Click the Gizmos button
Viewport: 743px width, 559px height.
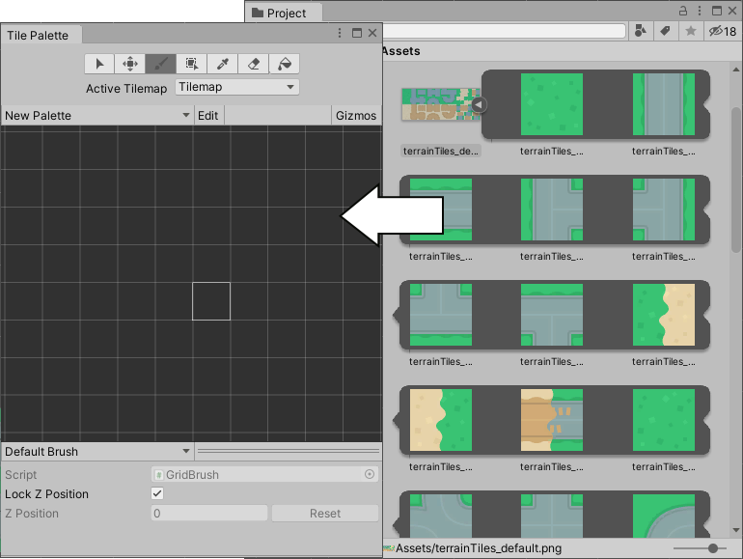click(x=355, y=116)
